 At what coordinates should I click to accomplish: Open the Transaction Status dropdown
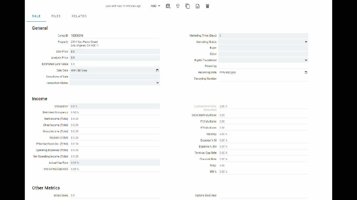158,83
